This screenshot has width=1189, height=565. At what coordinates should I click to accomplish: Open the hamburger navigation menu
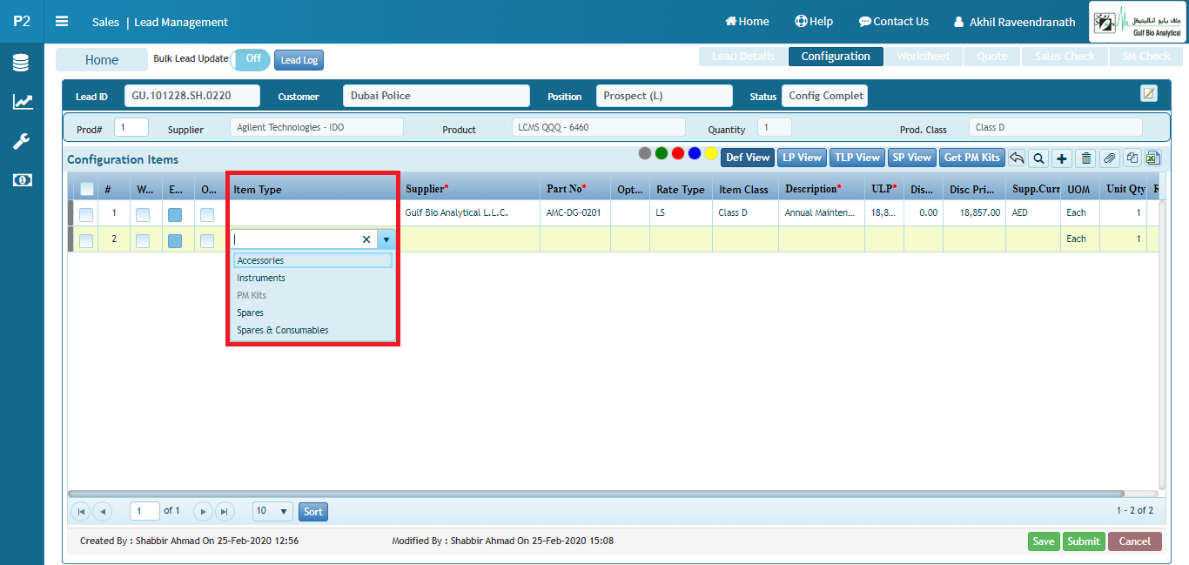[x=62, y=22]
